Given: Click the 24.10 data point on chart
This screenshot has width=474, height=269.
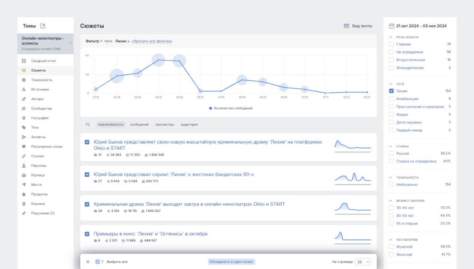Looking at the screenshot, I should [158, 60].
